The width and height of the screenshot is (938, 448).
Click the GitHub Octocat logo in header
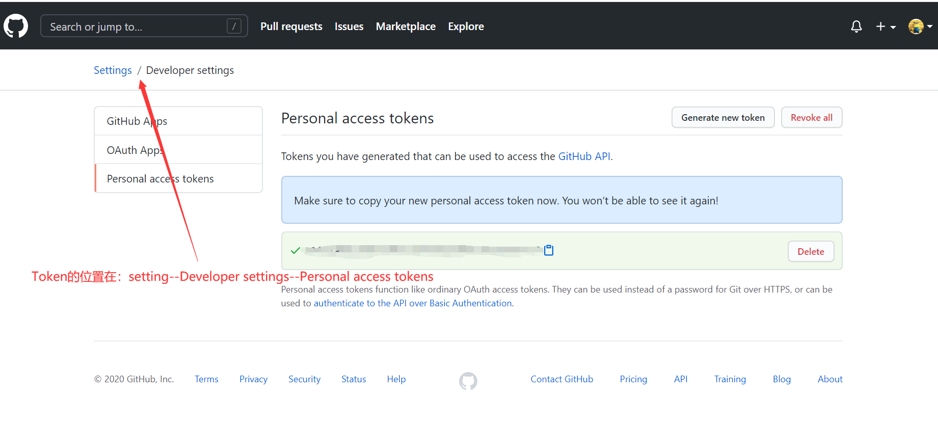(16, 26)
